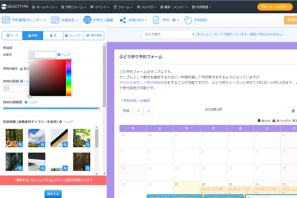The height and width of the screenshot is (198, 297).
Task: Click help icon beside 内枠の透明度
Action: coord(26,102)
